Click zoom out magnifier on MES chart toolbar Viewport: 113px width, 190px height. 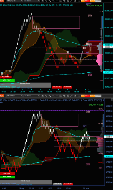(53, 96)
